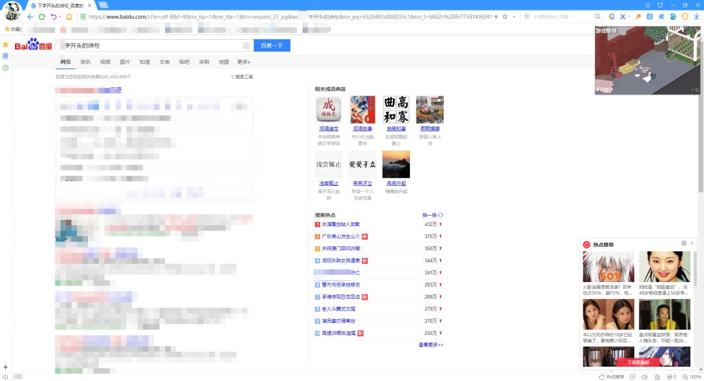Viewport: 704px width, 381px height.
Task: Click the 冉冉升起 sunset thumbnail
Action: 396,164
